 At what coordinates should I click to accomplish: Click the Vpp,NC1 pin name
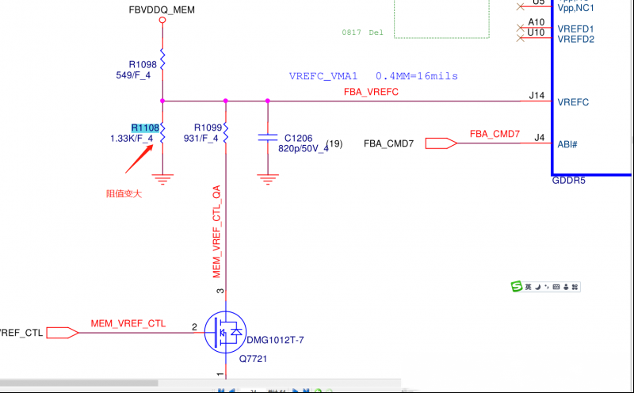pyautogui.click(x=576, y=8)
